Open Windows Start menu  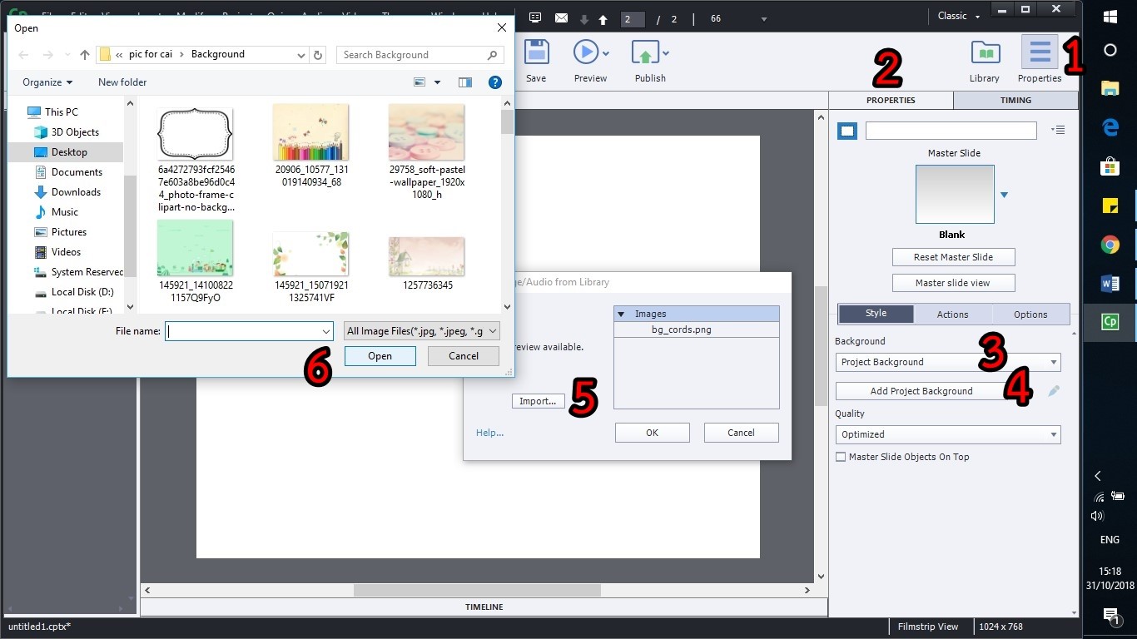click(x=1110, y=16)
